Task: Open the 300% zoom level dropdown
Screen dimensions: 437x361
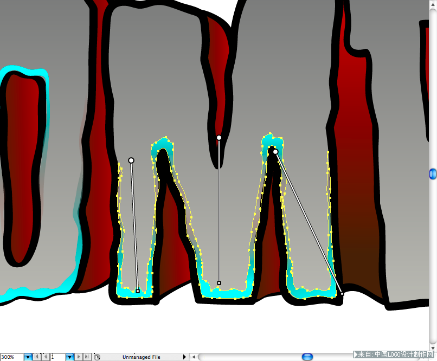Action: coord(28,357)
